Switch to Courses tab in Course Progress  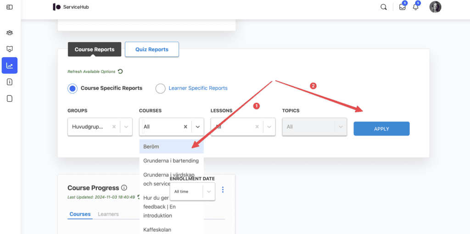pos(80,214)
